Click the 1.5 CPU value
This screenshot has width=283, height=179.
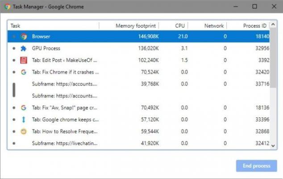click(x=184, y=60)
